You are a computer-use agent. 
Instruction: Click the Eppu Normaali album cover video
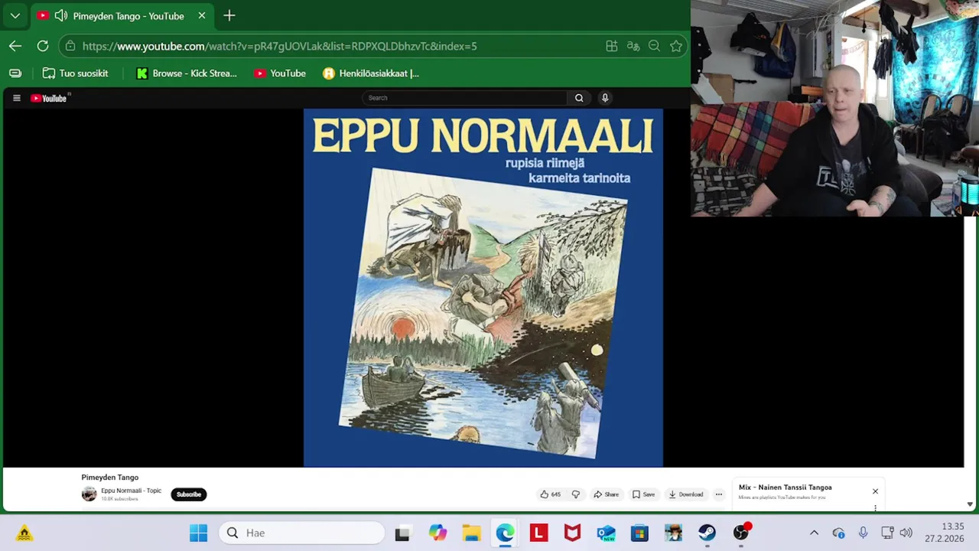click(483, 288)
